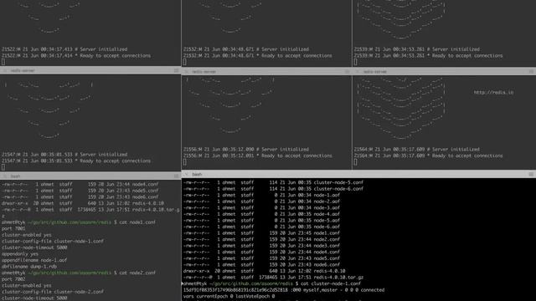Image resolution: width=536 pixels, height=301 pixels.
Task: Open pane menu of bottom-right bash pane
Action: tap(531, 174)
